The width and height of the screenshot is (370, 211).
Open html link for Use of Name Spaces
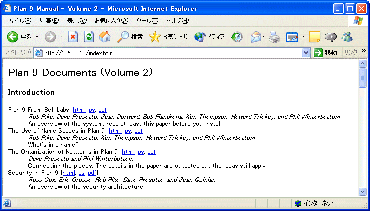(115, 131)
